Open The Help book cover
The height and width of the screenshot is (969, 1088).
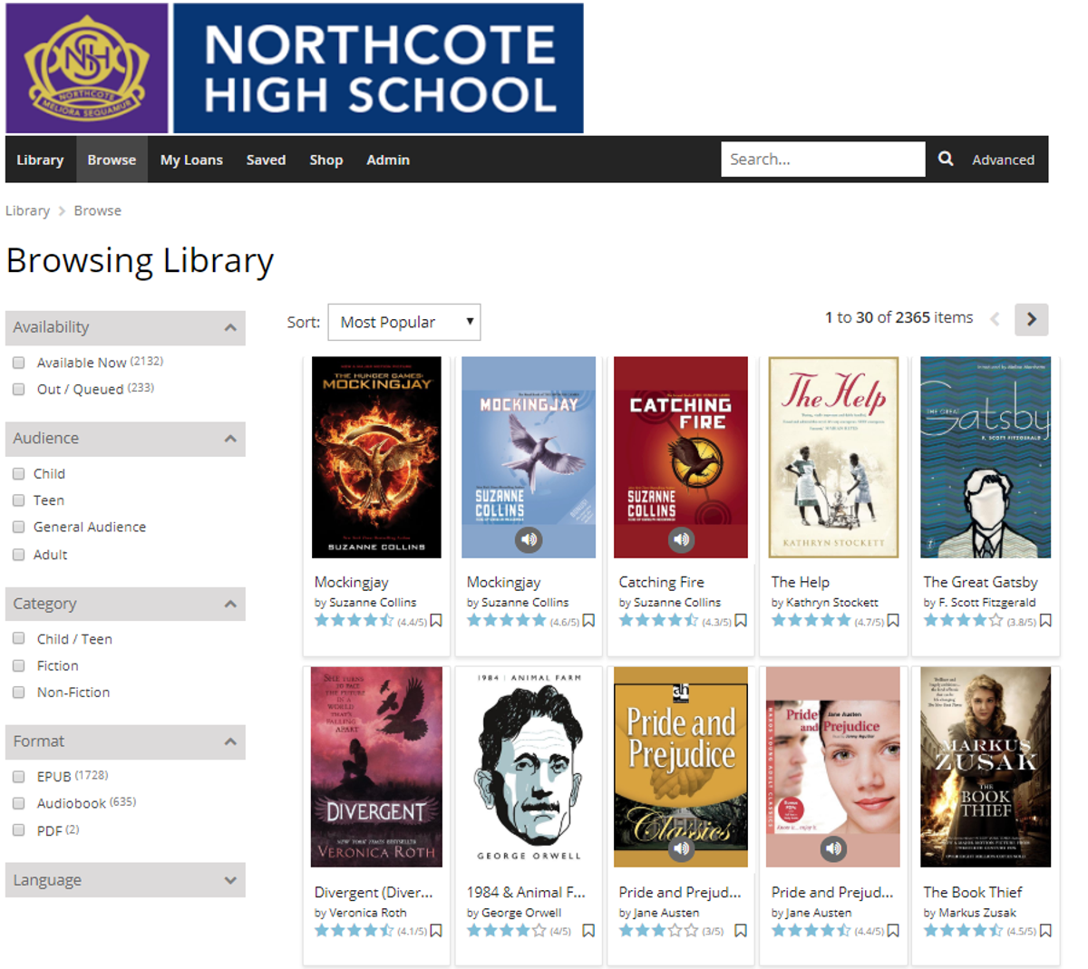tap(833, 457)
